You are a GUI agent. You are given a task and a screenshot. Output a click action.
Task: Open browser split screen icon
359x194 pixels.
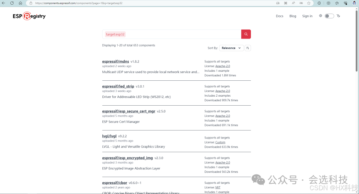[328, 3]
